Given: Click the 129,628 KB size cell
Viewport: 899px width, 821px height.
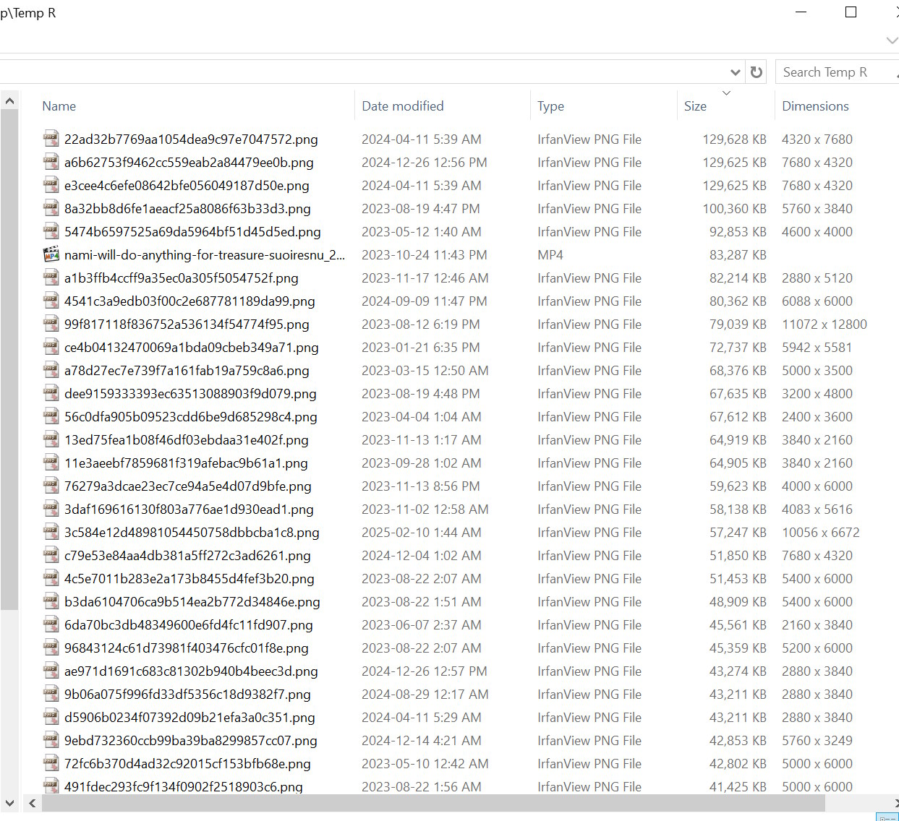Looking at the screenshot, I should point(734,139).
